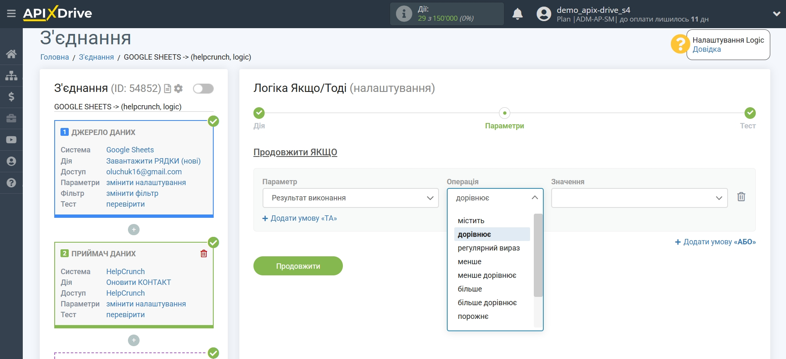Go to the Тест step marker
The height and width of the screenshot is (359, 786).
(750, 113)
